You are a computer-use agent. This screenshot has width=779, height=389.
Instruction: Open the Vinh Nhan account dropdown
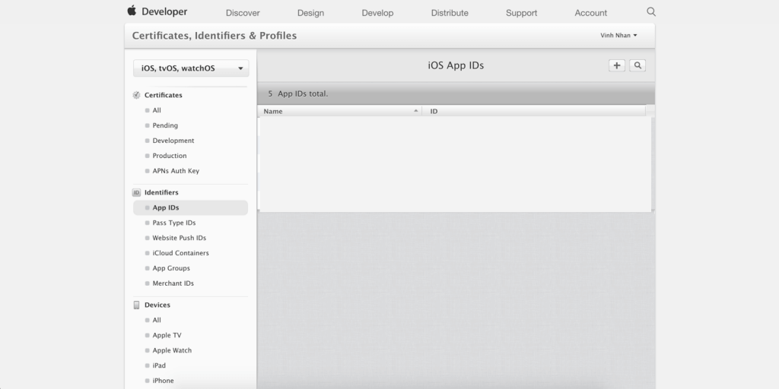[618, 35]
